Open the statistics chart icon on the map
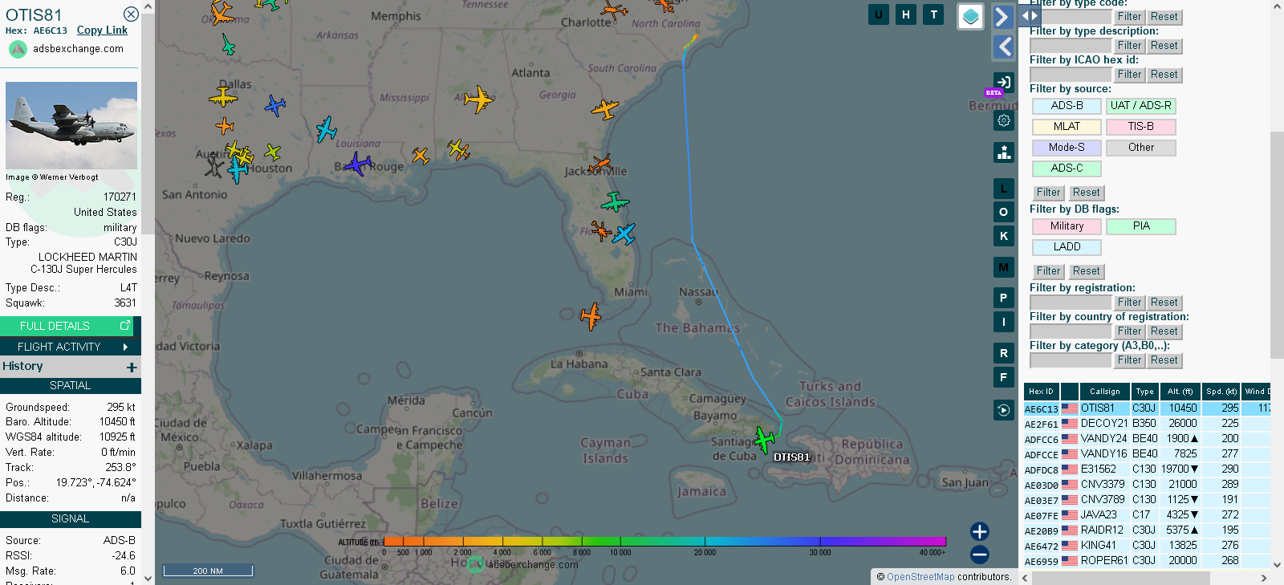Viewport: 1284px width, 585px height. point(1004,152)
